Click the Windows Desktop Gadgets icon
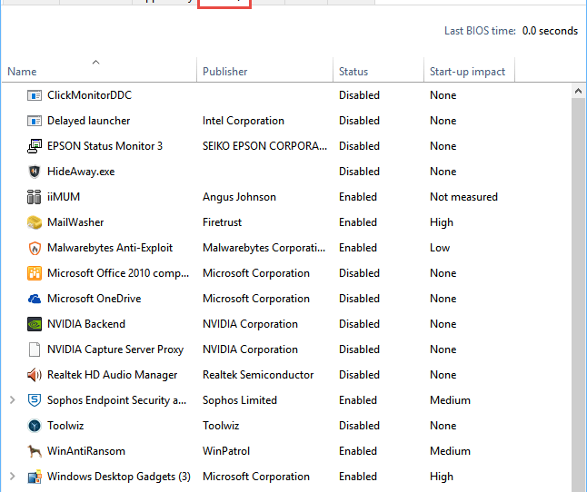 coord(35,477)
